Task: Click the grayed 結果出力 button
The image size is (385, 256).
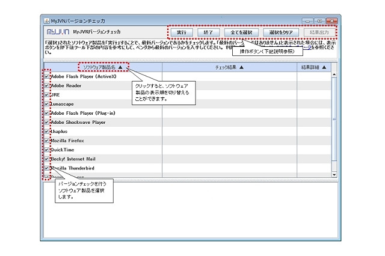Action: (319, 32)
